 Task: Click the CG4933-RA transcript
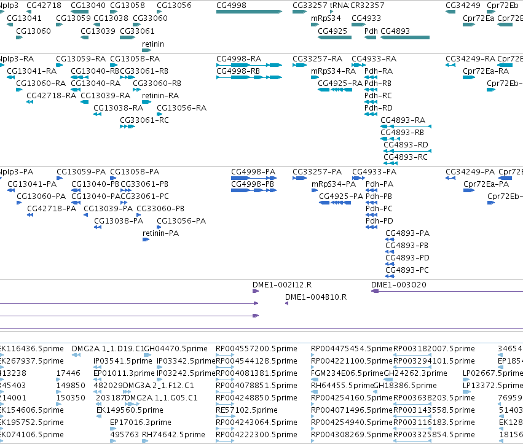pyautogui.click(x=358, y=65)
